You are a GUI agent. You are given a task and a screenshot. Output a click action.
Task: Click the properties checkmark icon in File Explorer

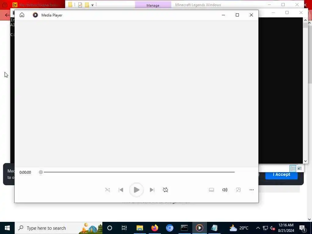(x=80, y=5)
